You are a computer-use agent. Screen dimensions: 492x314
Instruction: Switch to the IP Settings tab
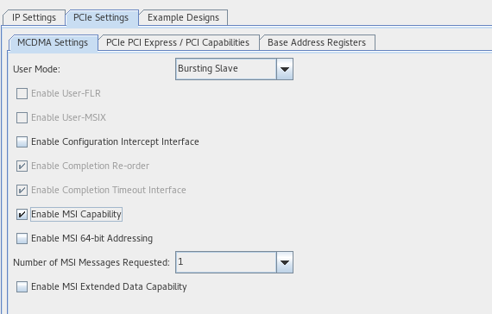pyautogui.click(x=34, y=17)
